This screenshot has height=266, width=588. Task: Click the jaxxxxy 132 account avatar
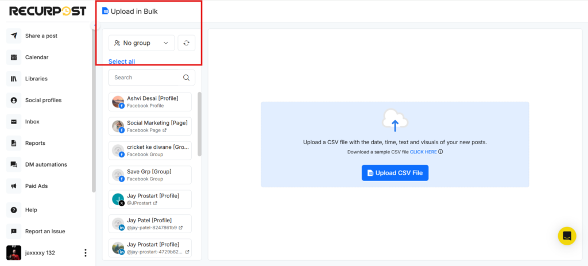pos(14,252)
